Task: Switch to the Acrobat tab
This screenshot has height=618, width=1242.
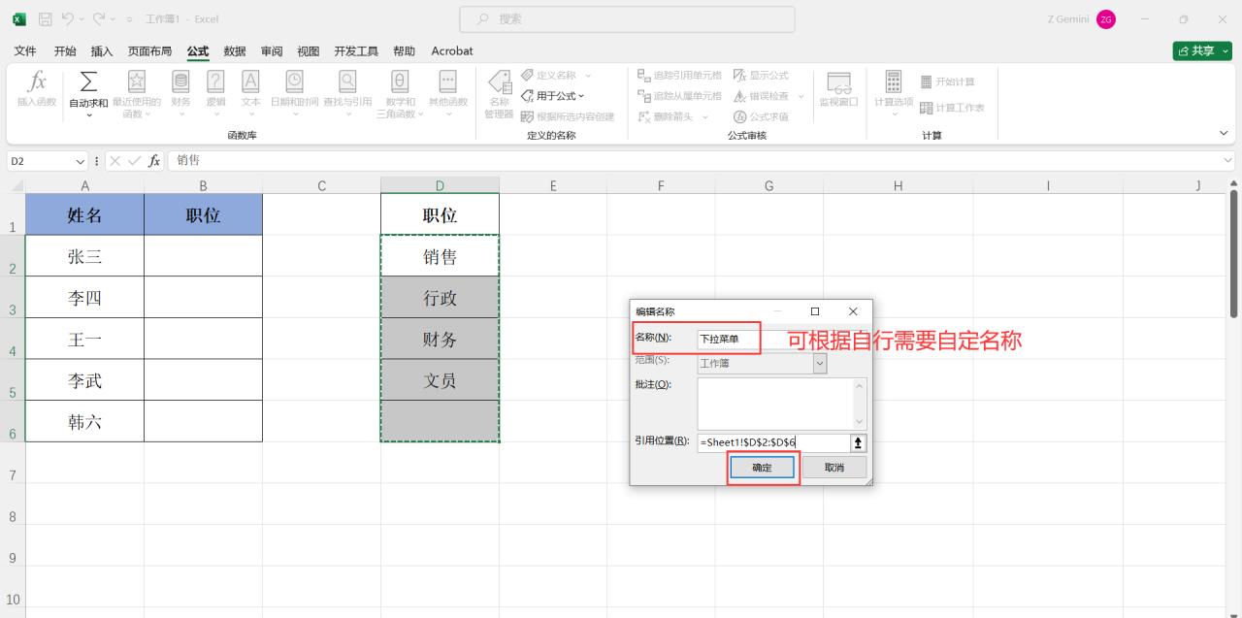Action: point(452,50)
